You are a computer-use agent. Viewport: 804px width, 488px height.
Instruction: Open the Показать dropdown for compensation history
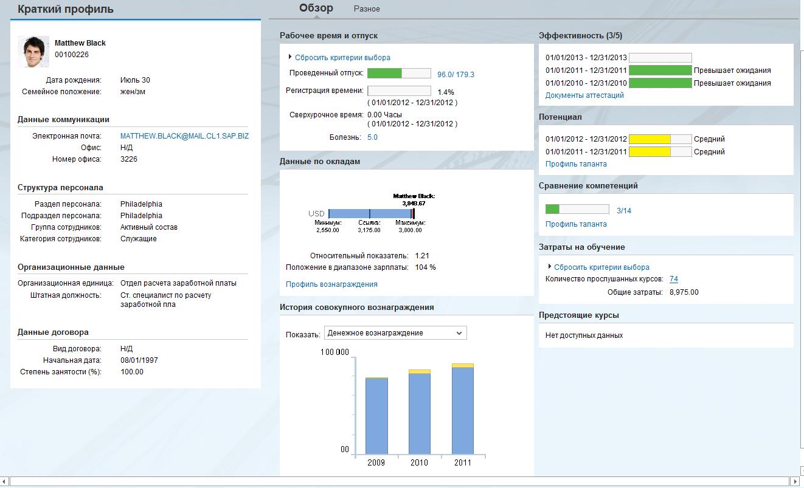click(395, 333)
